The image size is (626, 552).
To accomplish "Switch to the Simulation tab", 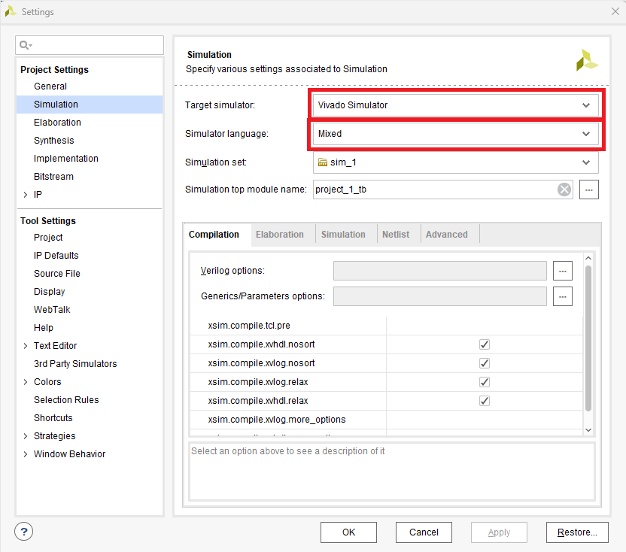I will click(x=343, y=235).
